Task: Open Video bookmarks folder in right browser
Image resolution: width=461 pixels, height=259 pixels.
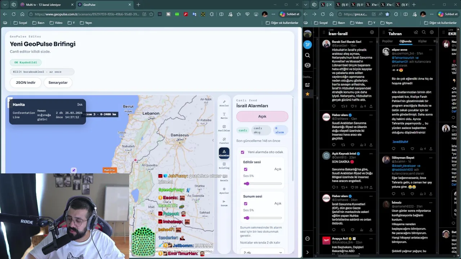Action: coord(357,23)
